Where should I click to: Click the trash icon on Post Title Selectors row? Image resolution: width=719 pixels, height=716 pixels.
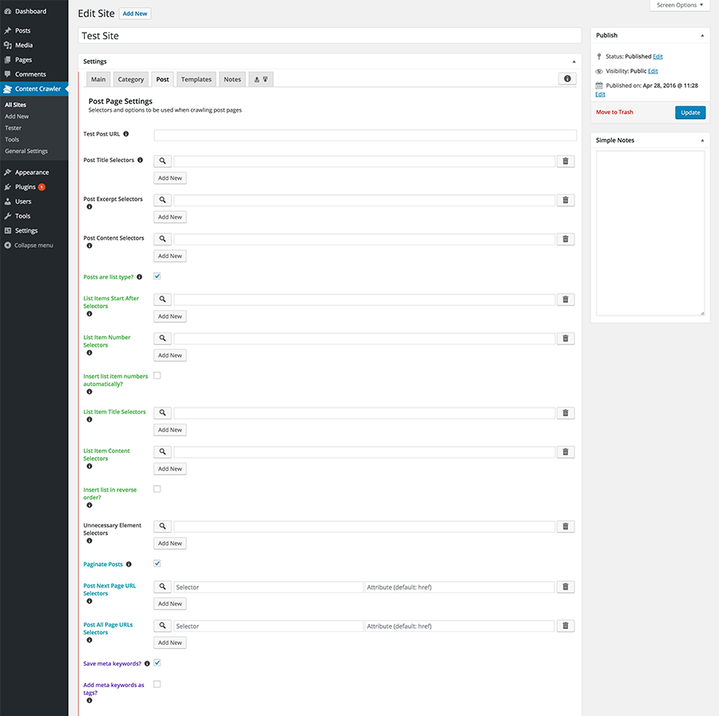tap(566, 161)
